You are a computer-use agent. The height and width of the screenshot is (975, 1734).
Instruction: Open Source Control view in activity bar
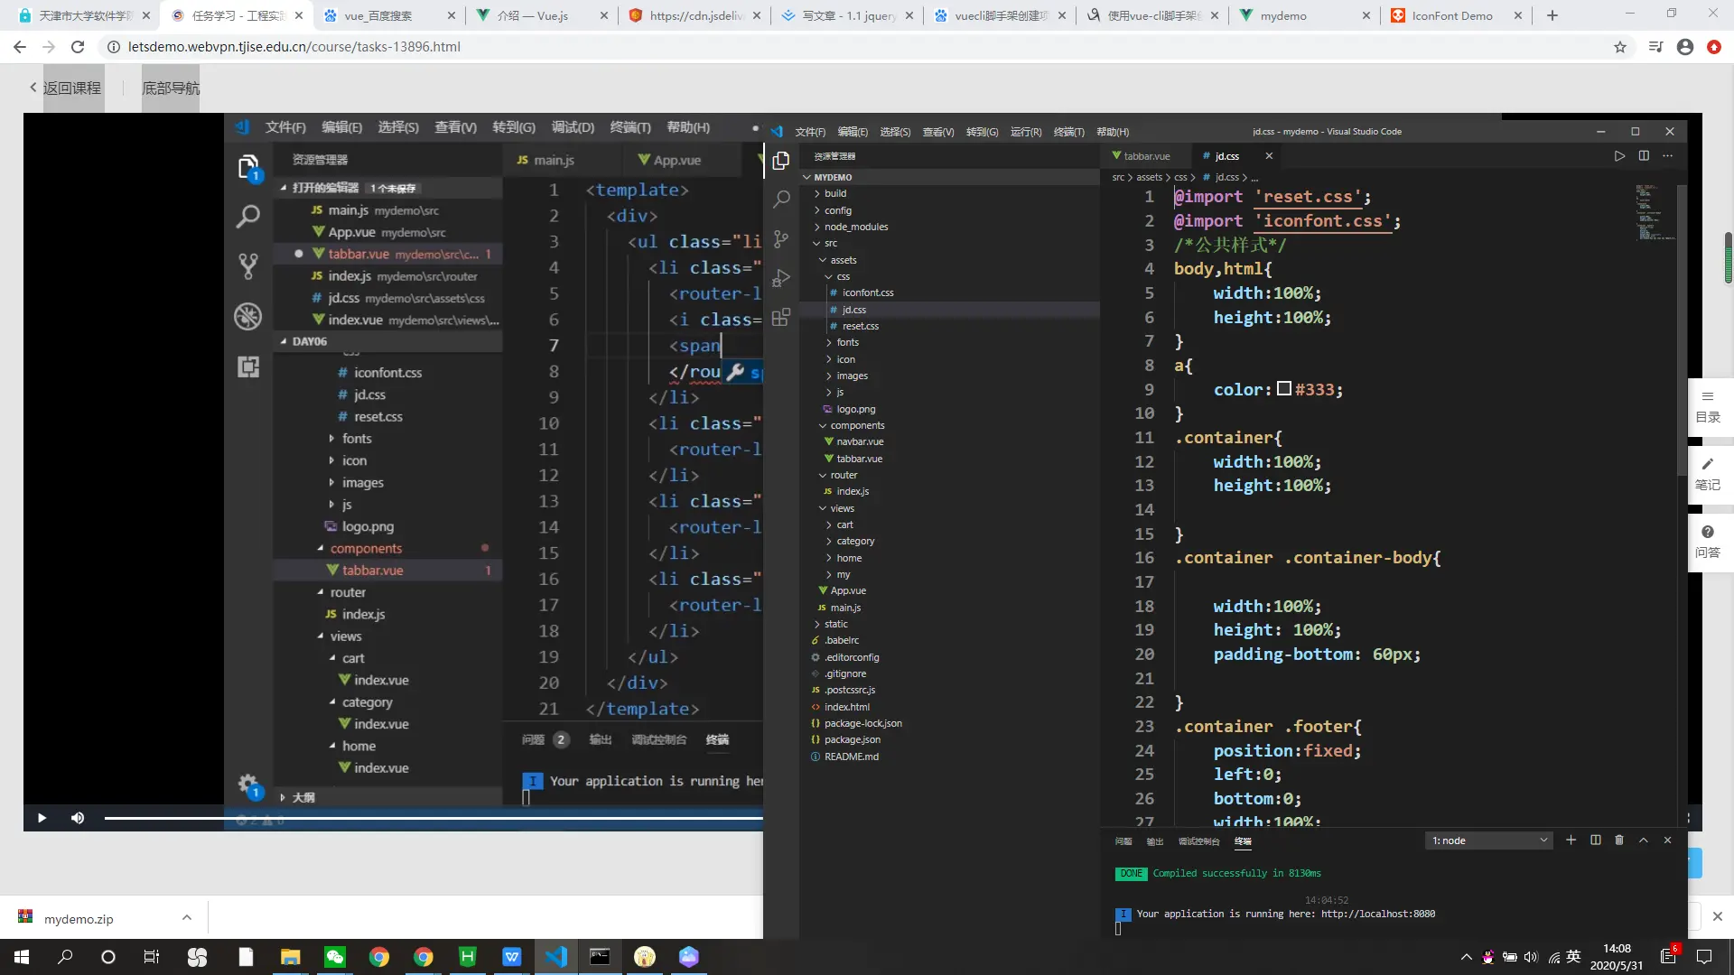click(781, 239)
